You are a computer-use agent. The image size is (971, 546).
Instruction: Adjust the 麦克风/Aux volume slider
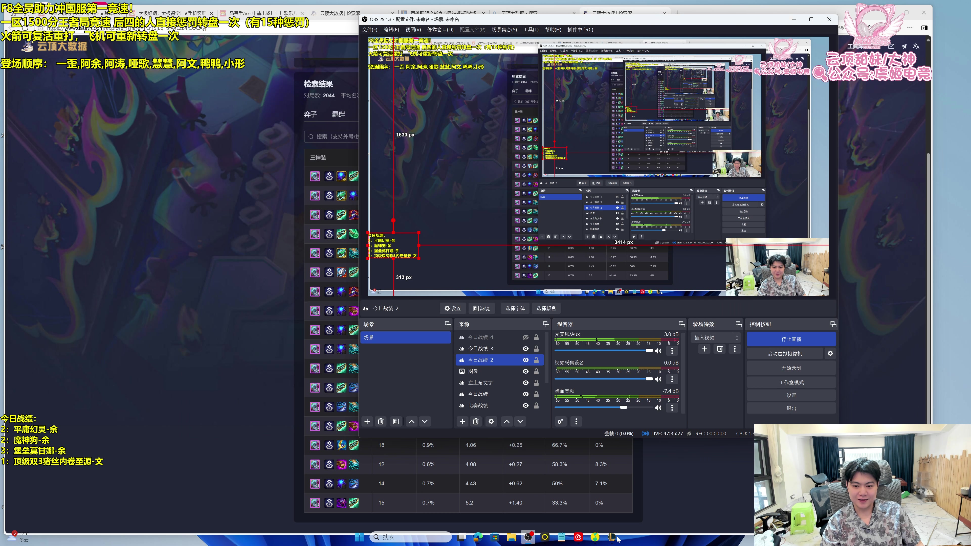604,350
